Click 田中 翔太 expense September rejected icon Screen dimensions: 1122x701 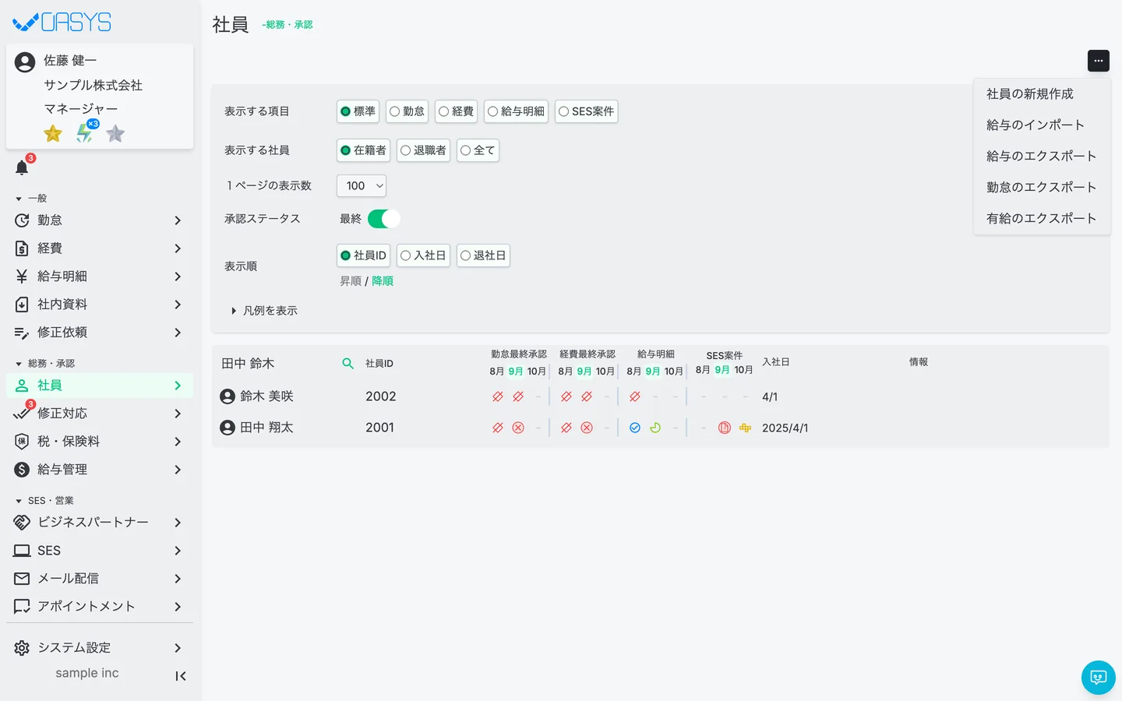click(587, 428)
